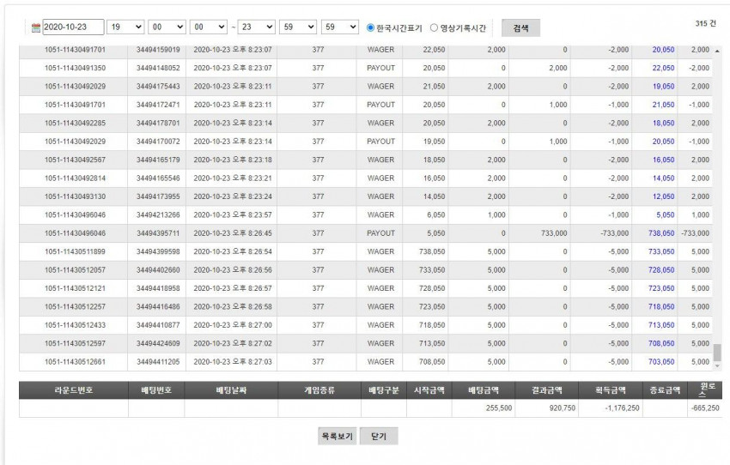Screen dimensions: 730x465
Task: Open the start hour dropdown showing 19
Action: [x=125, y=27]
